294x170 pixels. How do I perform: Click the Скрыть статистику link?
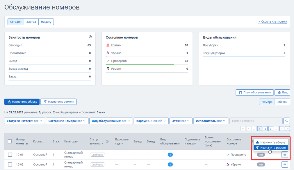pos(272,22)
